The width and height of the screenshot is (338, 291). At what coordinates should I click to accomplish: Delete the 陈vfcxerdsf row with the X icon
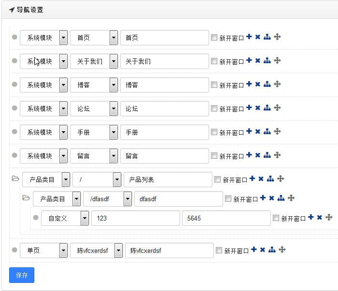click(x=263, y=250)
